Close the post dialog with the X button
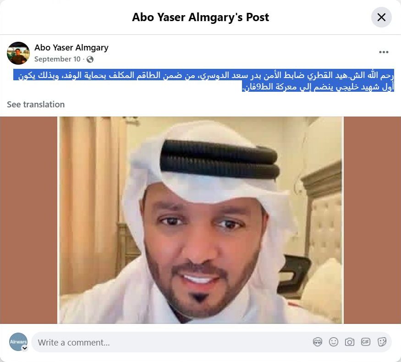This screenshot has height=362, width=401. (381, 17)
